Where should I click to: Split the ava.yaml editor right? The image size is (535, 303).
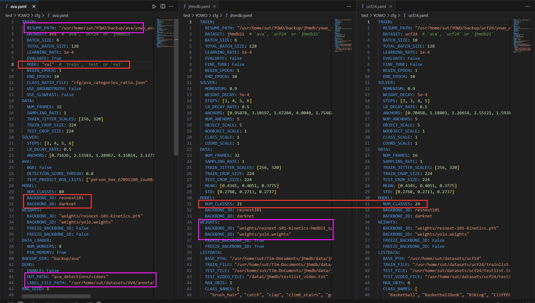(163, 6)
